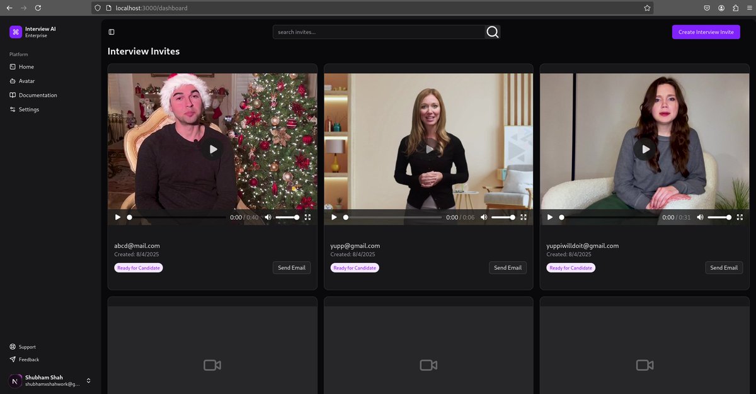This screenshot has height=394, width=756.
Task: Open fullscreen for the yuppiwilldoit@gmail.com video
Action: [740, 217]
